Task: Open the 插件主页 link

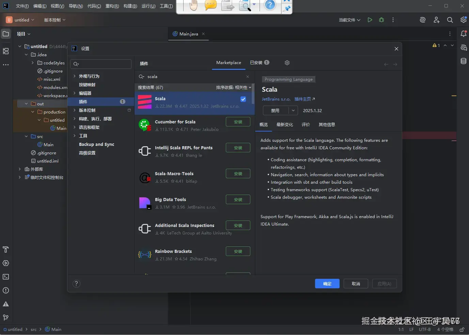Action: tap(304, 99)
